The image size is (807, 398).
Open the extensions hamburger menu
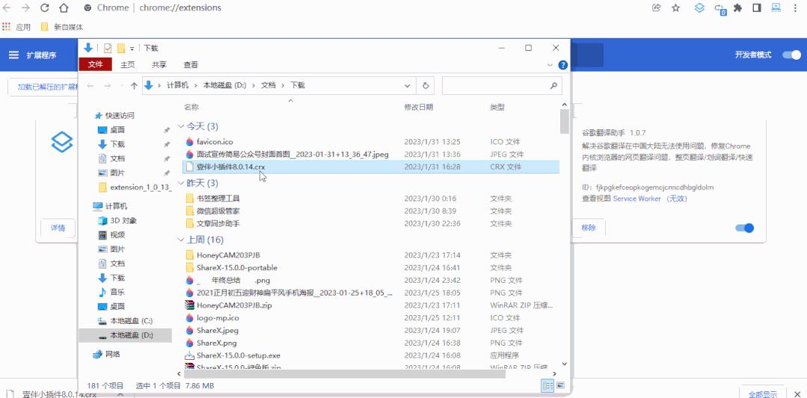(x=14, y=55)
